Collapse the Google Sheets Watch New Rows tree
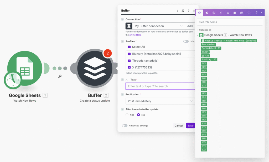 [198, 35]
